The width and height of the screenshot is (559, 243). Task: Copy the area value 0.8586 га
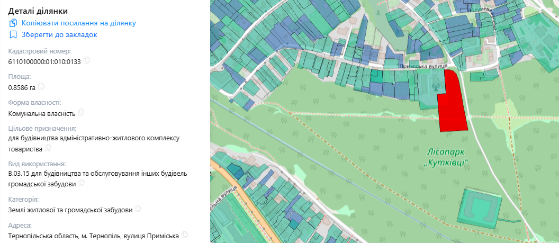click(41, 86)
